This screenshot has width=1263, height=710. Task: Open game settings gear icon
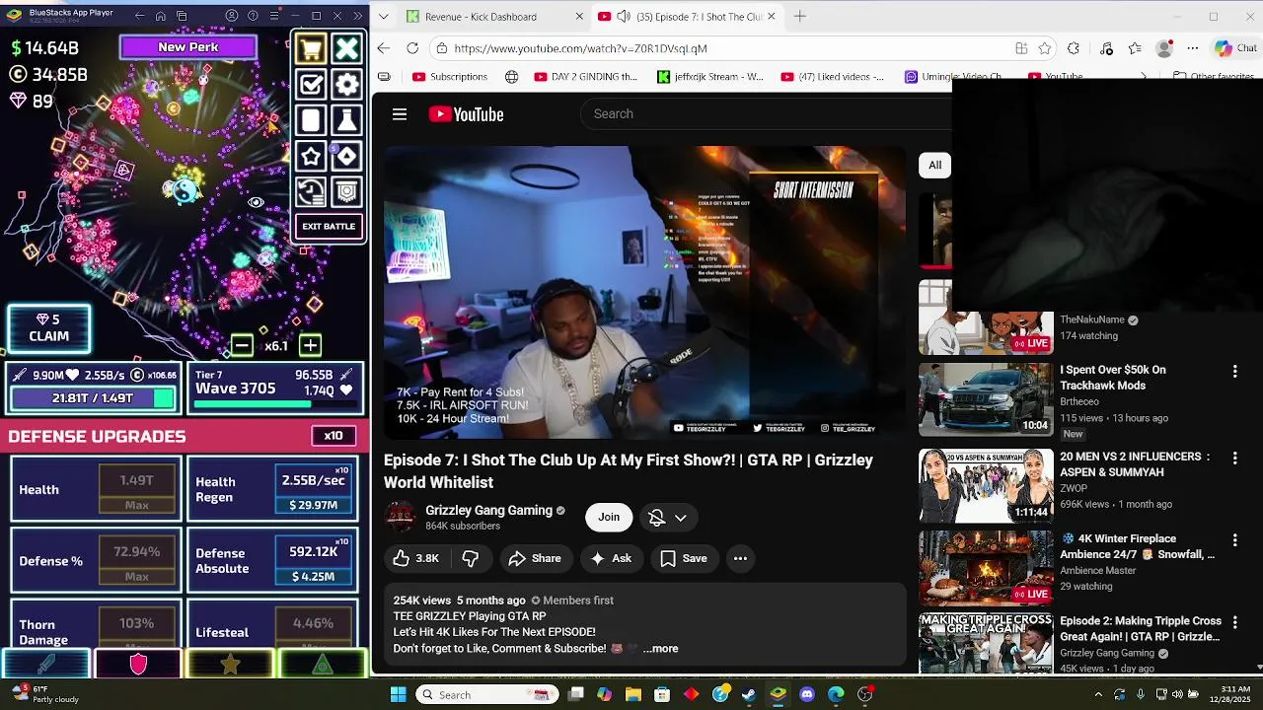tap(347, 85)
